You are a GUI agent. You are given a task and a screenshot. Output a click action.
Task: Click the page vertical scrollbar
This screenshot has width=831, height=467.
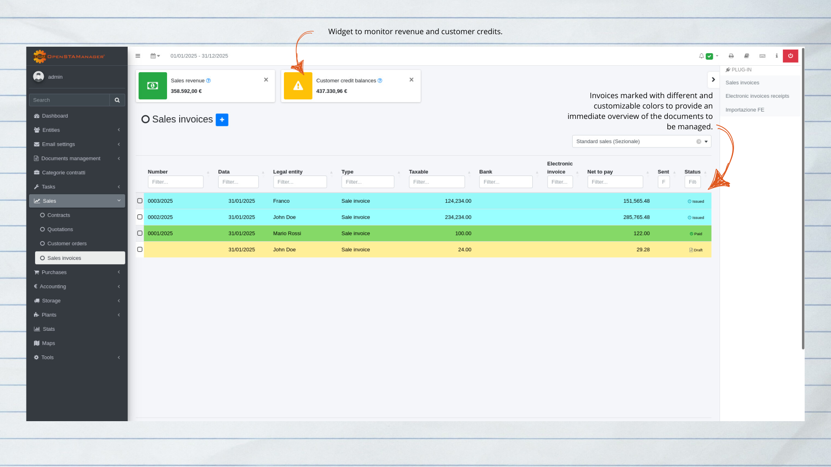(x=803, y=199)
